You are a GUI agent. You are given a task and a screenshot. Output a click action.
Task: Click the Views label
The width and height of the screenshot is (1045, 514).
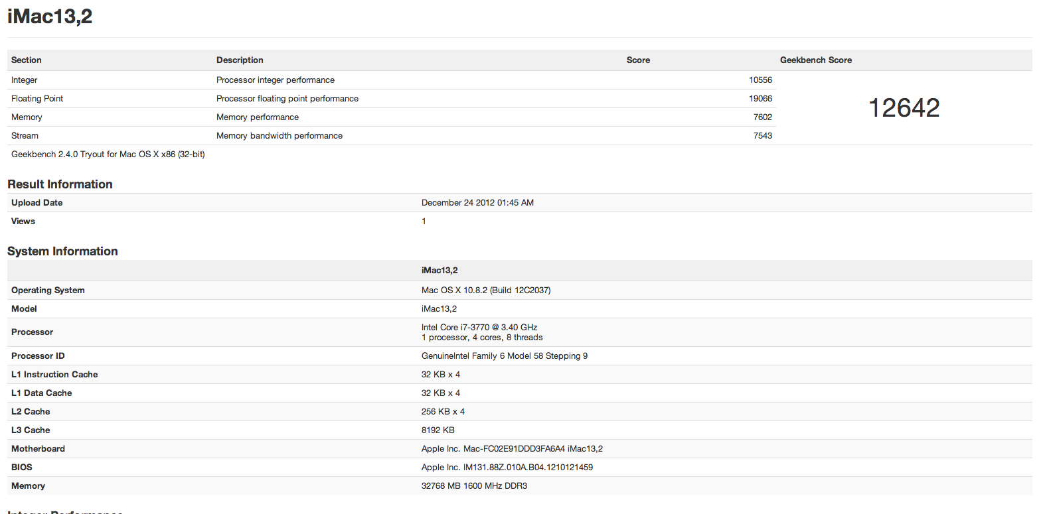[23, 221]
